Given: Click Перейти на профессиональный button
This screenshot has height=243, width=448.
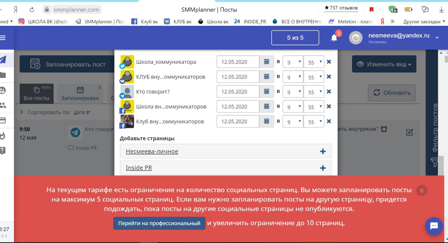Looking at the screenshot, I should tap(159, 223).
